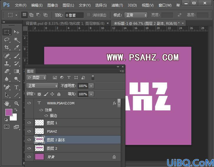This screenshot has width=214, height=167.
Task: Select the History Brush tool
Action: tap(16, 64)
